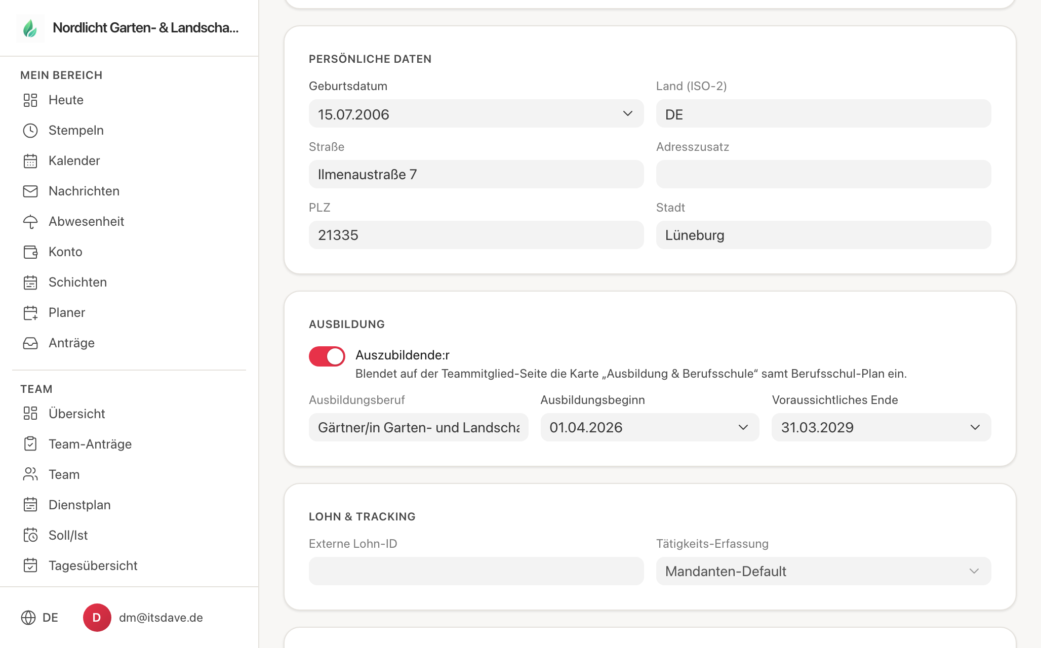This screenshot has width=1041, height=648.
Task: Click the Land (ISO-2) field
Action: point(823,114)
